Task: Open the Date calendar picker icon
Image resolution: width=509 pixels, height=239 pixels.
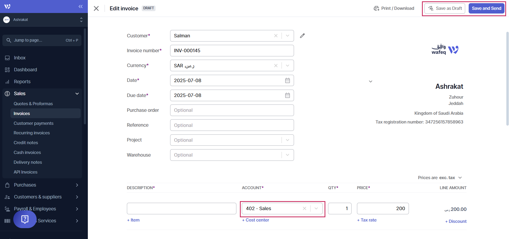Action: (x=287, y=81)
